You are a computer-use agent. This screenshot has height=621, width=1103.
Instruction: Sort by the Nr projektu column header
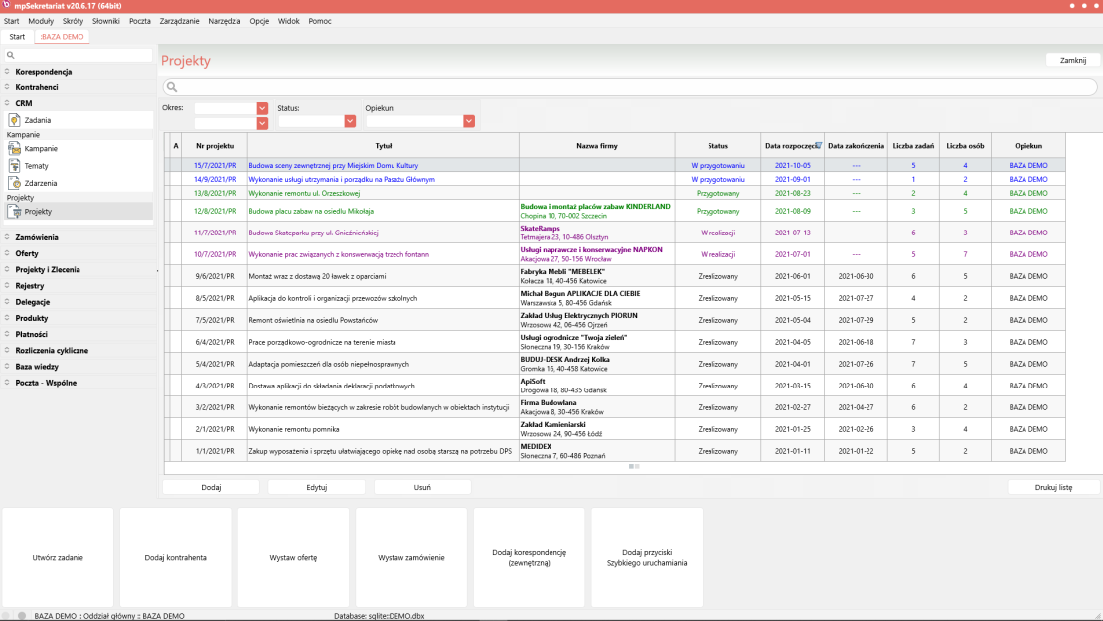[x=215, y=146]
